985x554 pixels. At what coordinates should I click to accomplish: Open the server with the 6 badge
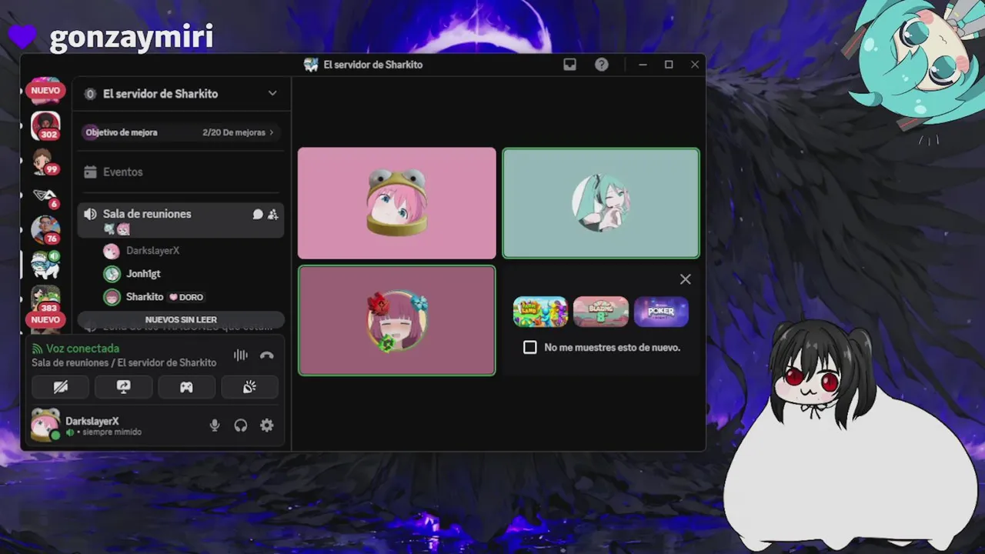(45, 196)
